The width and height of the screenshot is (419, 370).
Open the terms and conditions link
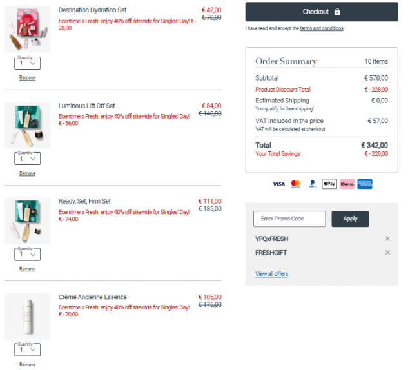(322, 28)
